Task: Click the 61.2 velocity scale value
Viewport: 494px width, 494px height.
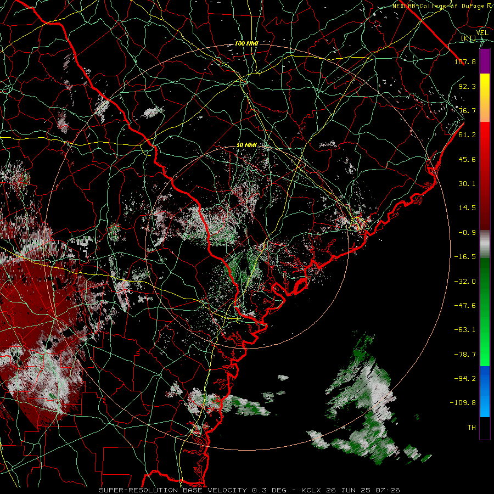Action: click(x=467, y=134)
